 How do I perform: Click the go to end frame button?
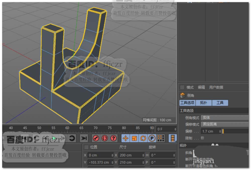pyautogui.click(x=84, y=138)
